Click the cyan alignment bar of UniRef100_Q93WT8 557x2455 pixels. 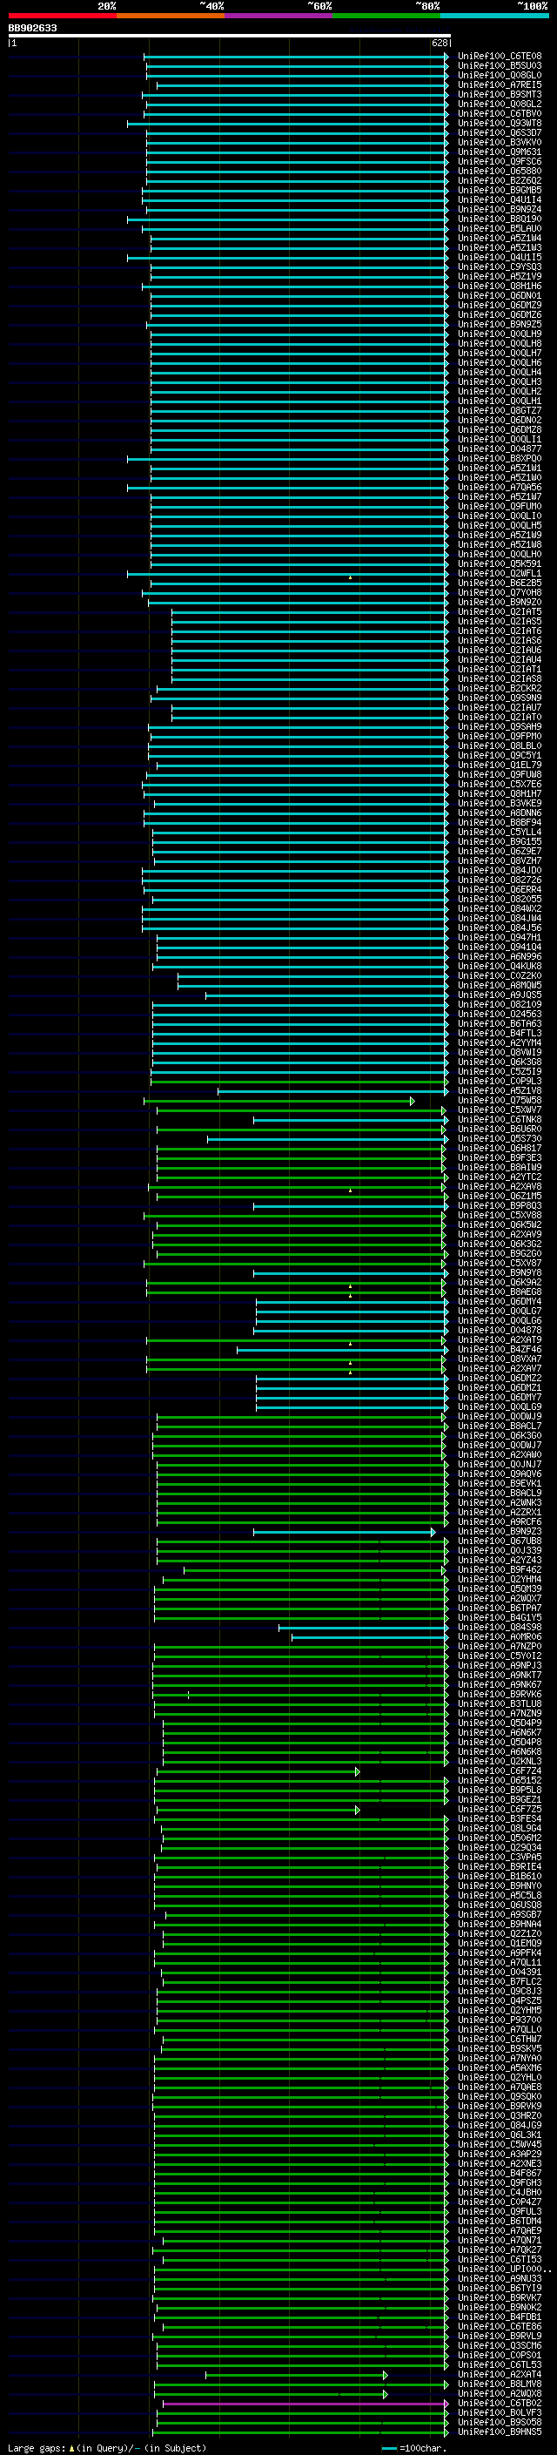(x=287, y=123)
